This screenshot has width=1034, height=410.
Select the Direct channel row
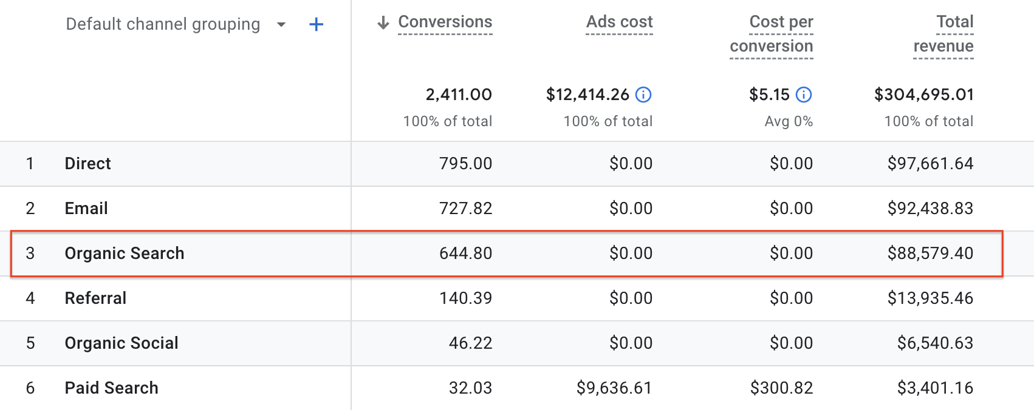pyautogui.click(x=88, y=164)
